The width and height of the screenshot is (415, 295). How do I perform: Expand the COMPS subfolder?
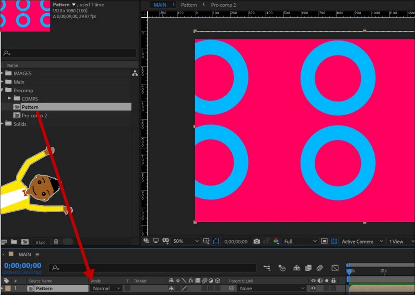pos(10,98)
